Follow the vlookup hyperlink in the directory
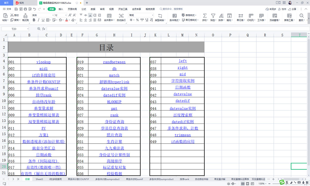Image resolution: width=310 pixels, height=186 pixels. (x=43, y=62)
